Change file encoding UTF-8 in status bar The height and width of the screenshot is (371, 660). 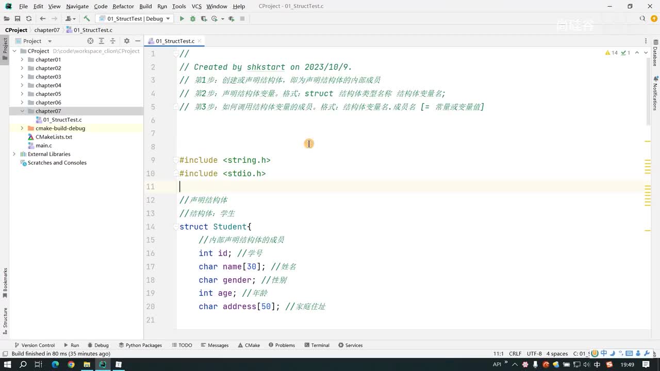coord(534,353)
